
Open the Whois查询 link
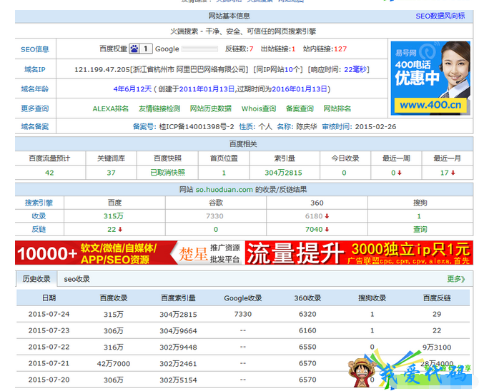[259, 108]
